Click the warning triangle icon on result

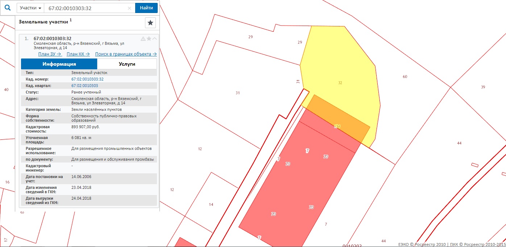pos(143,39)
